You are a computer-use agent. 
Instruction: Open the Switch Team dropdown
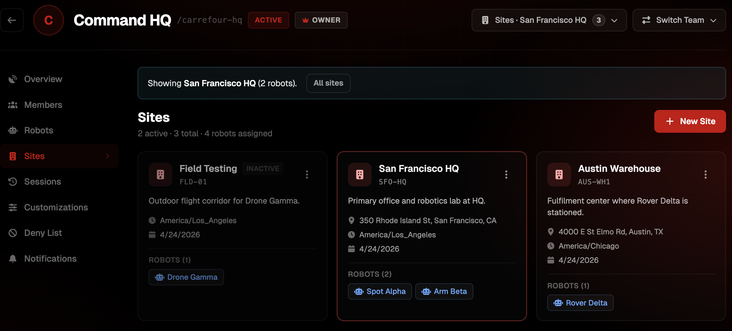(x=679, y=20)
